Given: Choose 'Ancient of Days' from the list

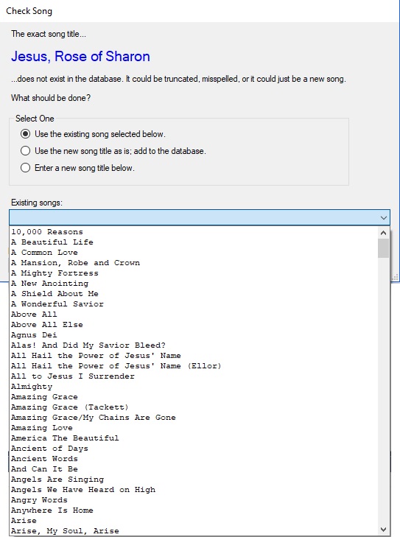Looking at the screenshot, I should (194, 449).
